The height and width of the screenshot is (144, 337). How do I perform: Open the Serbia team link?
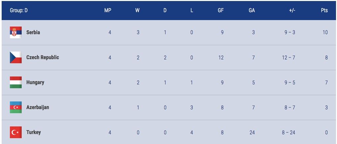click(33, 32)
